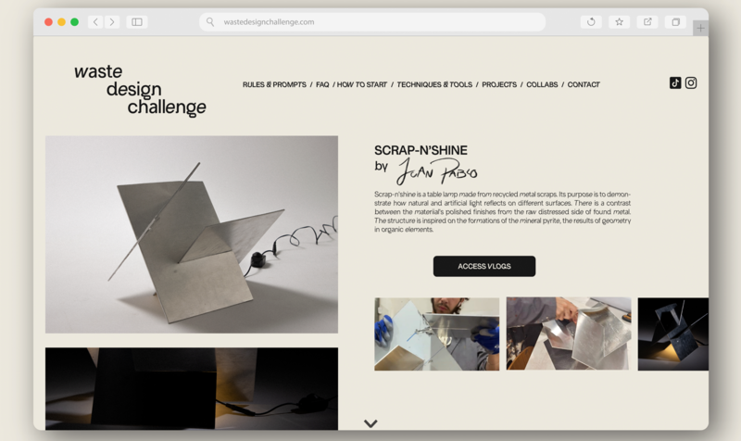This screenshot has width=741, height=441.
Task: Bookmark the page with the star icon
Action: (x=619, y=21)
